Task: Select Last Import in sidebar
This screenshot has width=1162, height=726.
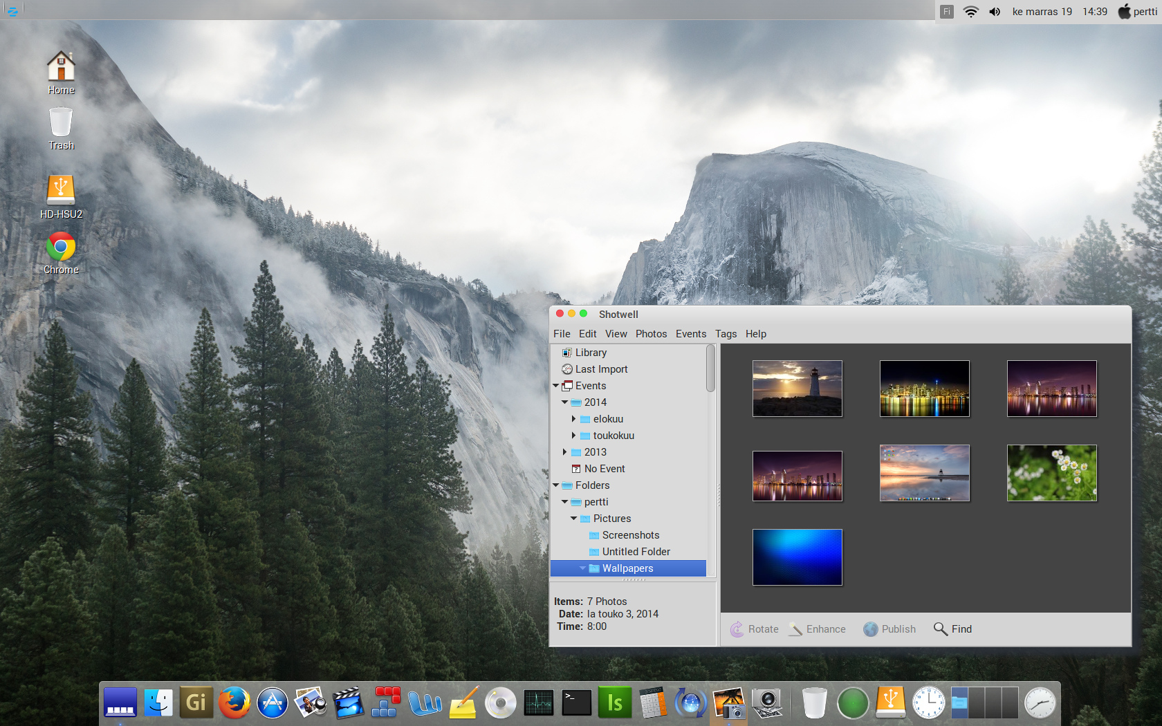Action: click(601, 369)
